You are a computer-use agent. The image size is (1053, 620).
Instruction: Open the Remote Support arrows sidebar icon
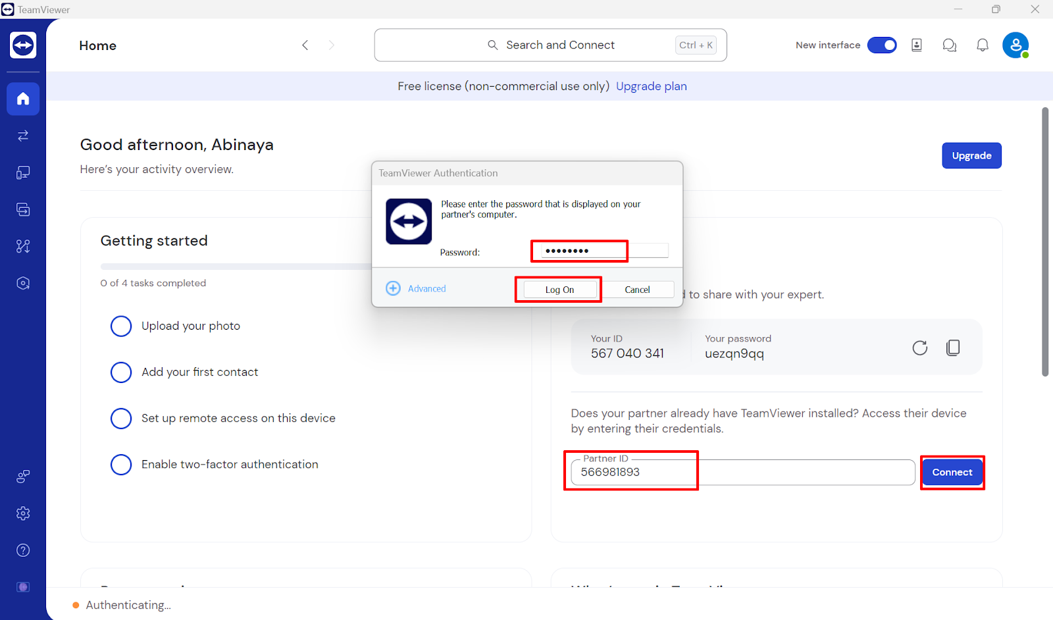(23, 136)
